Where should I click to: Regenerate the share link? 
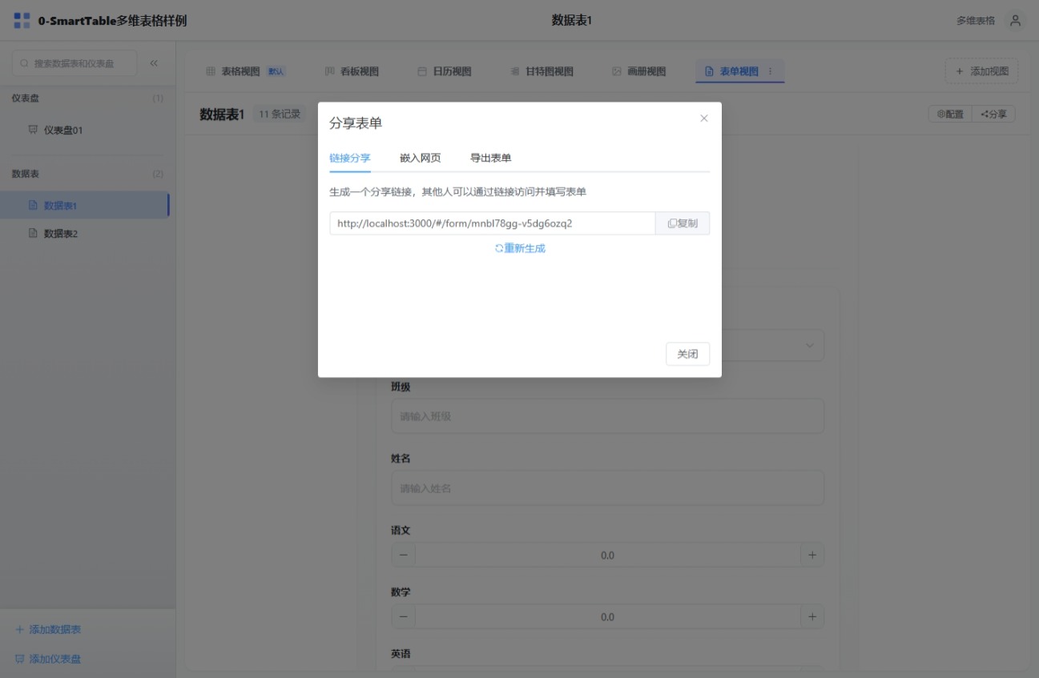pyautogui.click(x=520, y=248)
